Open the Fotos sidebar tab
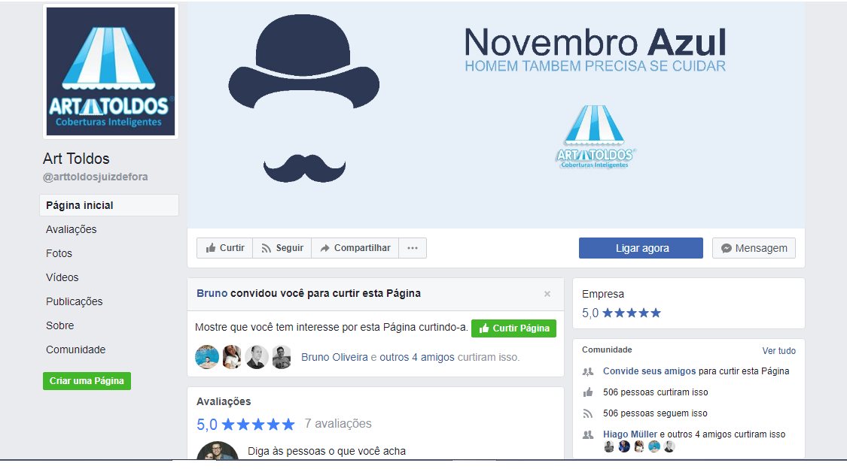 pos(59,253)
